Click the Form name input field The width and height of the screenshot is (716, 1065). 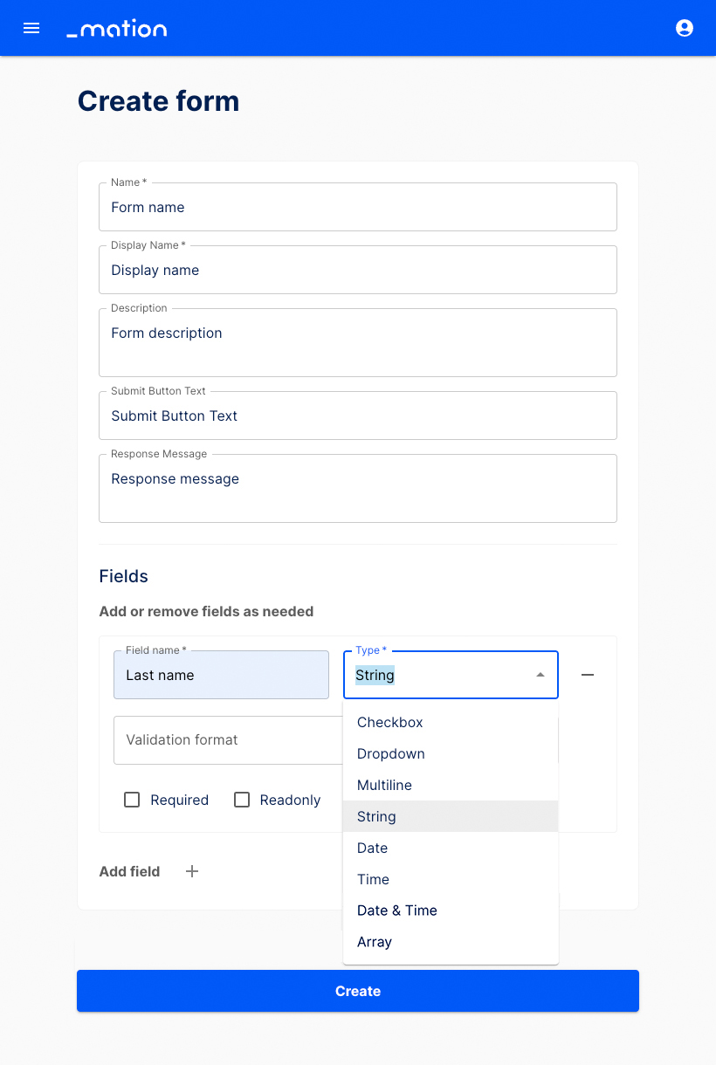click(358, 207)
